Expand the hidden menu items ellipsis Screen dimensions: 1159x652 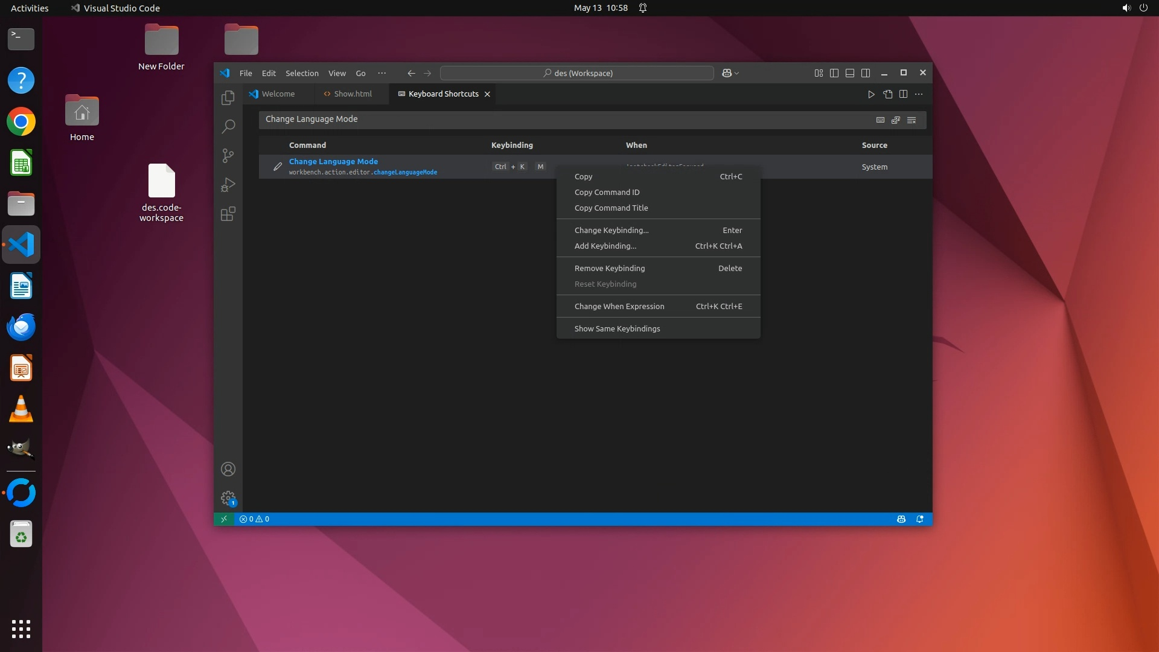pyautogui.click(x=382, y=73)
